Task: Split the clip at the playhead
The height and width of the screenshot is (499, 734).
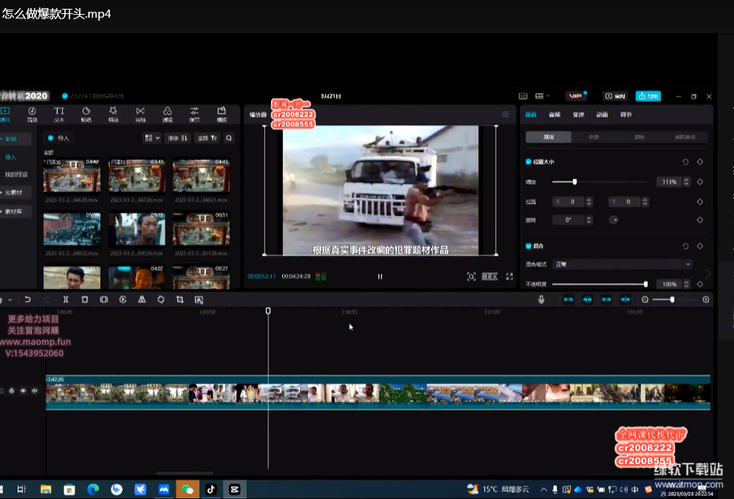Action: 66,300
